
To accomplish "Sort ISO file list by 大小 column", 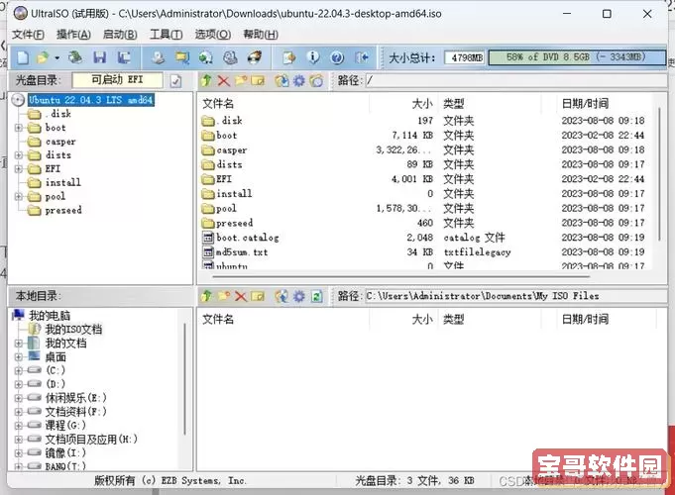I will (x=403, y=104).
